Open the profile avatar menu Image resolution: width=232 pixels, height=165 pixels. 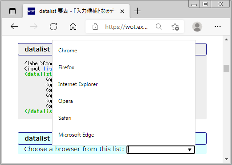pyautogui.click(x=197, y=27)
